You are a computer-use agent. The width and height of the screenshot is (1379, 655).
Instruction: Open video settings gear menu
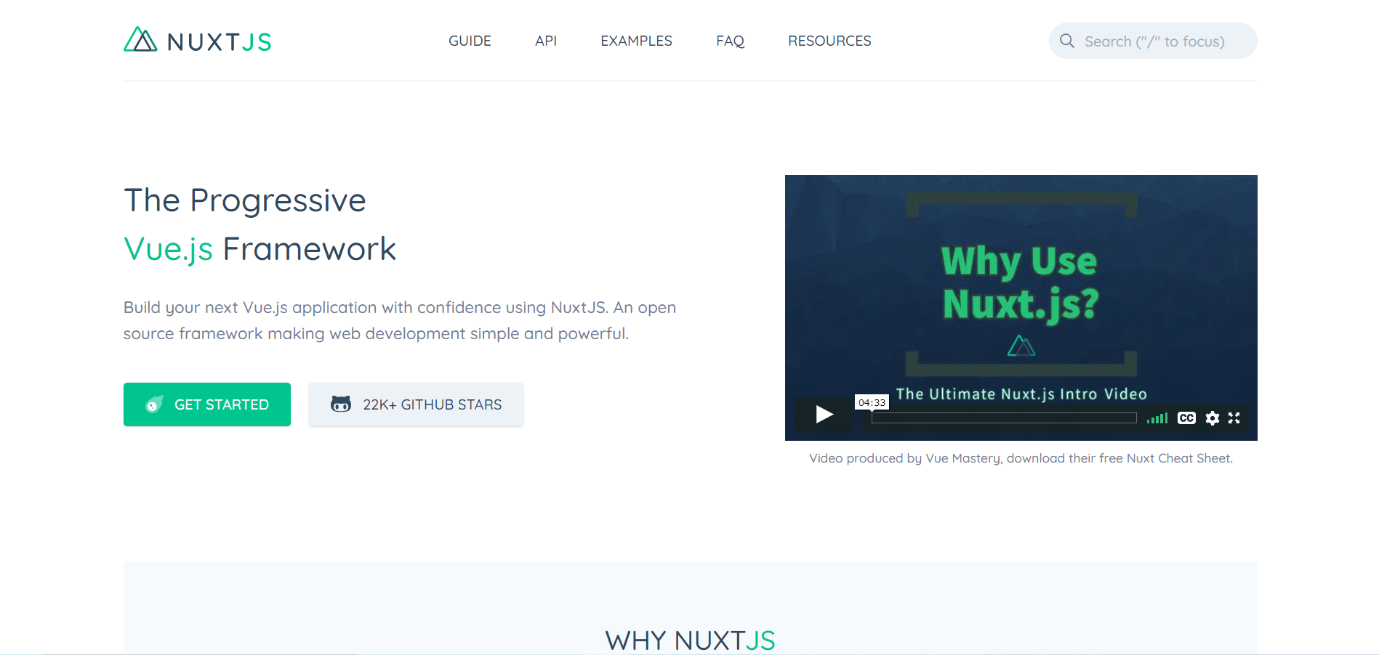point(1212,418)
